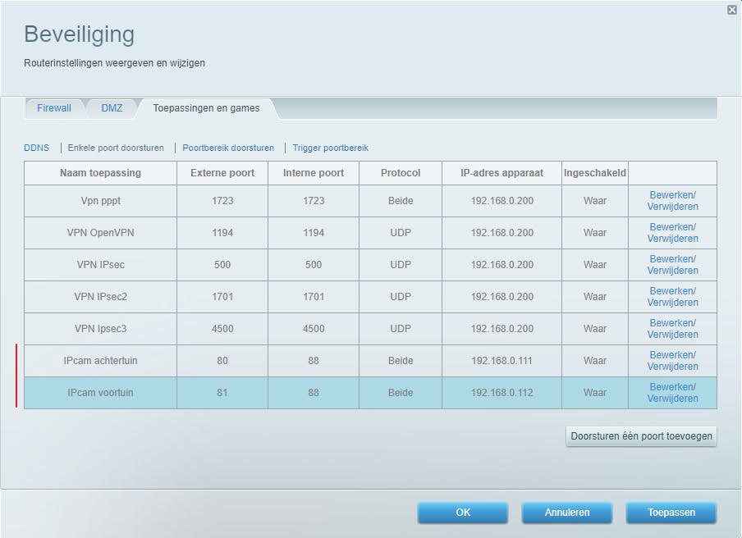This screenshot has height=538, width=742.
Task: Open the DMZ tab
Action: pos(112,108)
